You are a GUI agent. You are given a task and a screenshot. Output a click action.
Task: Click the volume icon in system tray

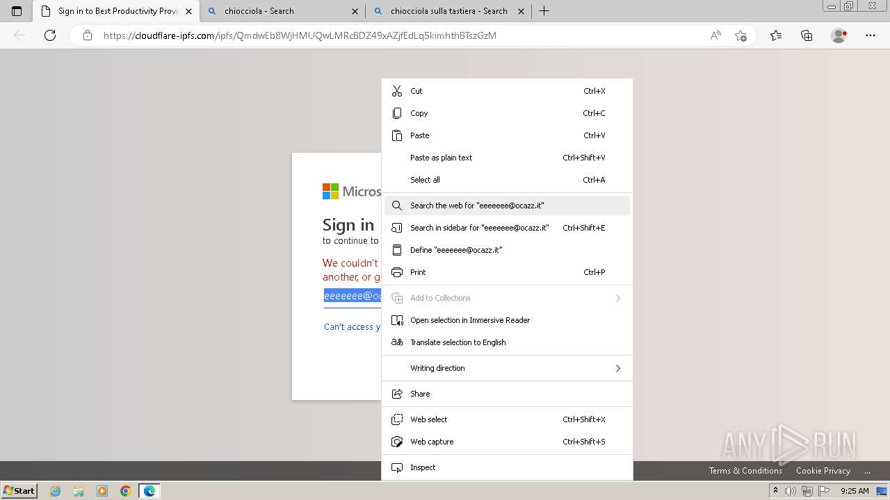[791, 491]
